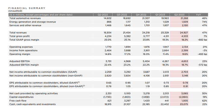Select the Q2-2023 column header
The image size is (217, 109).
pos(180,15)
